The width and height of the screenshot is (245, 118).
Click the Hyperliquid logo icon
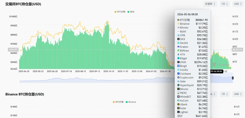pyautogui.click(x=178, y=85)
